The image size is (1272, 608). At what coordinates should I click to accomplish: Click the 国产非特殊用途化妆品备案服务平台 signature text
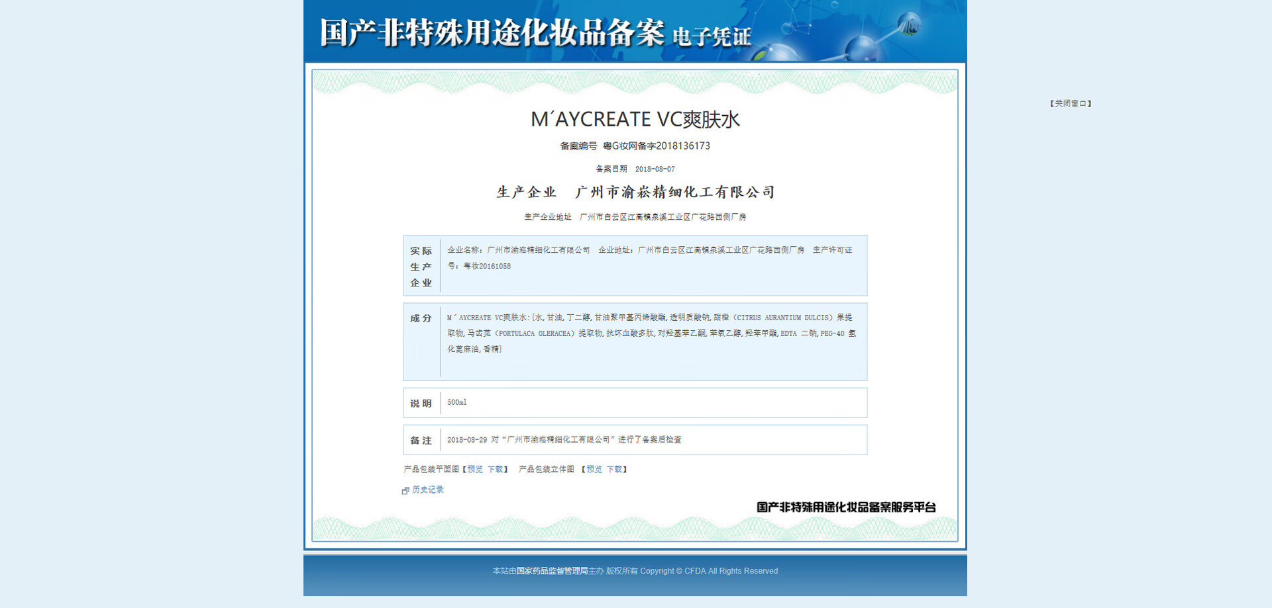coord(846,507)
